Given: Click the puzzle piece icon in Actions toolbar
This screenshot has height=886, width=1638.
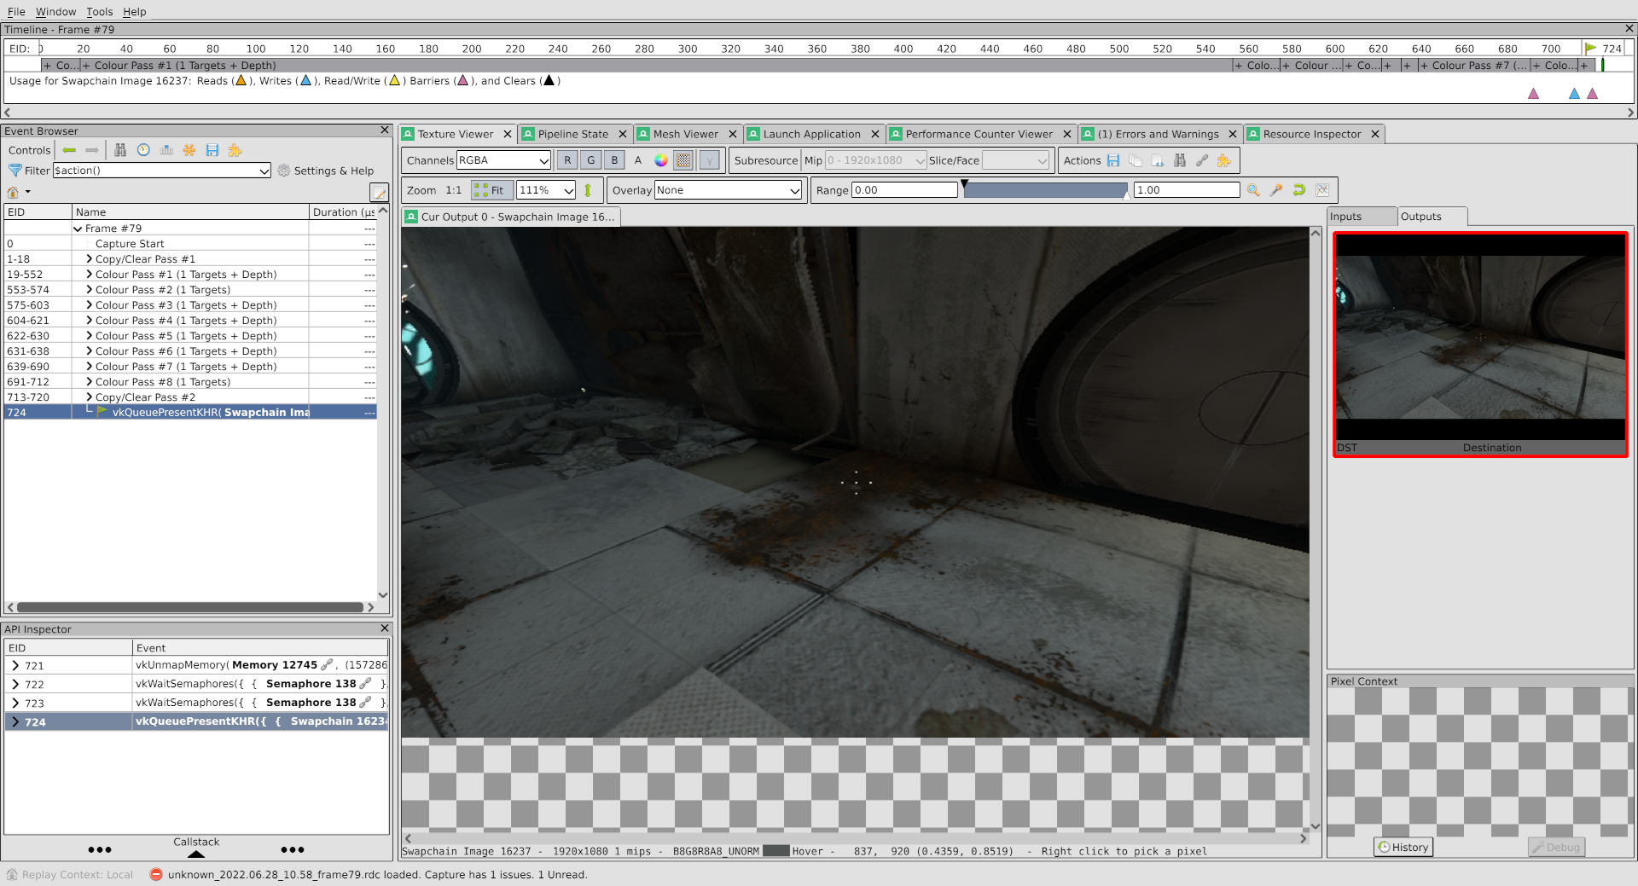Looking at the screenshot, I should [x=1224, y=160].
